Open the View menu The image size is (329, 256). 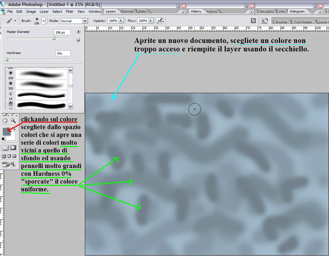coord(81,12)
